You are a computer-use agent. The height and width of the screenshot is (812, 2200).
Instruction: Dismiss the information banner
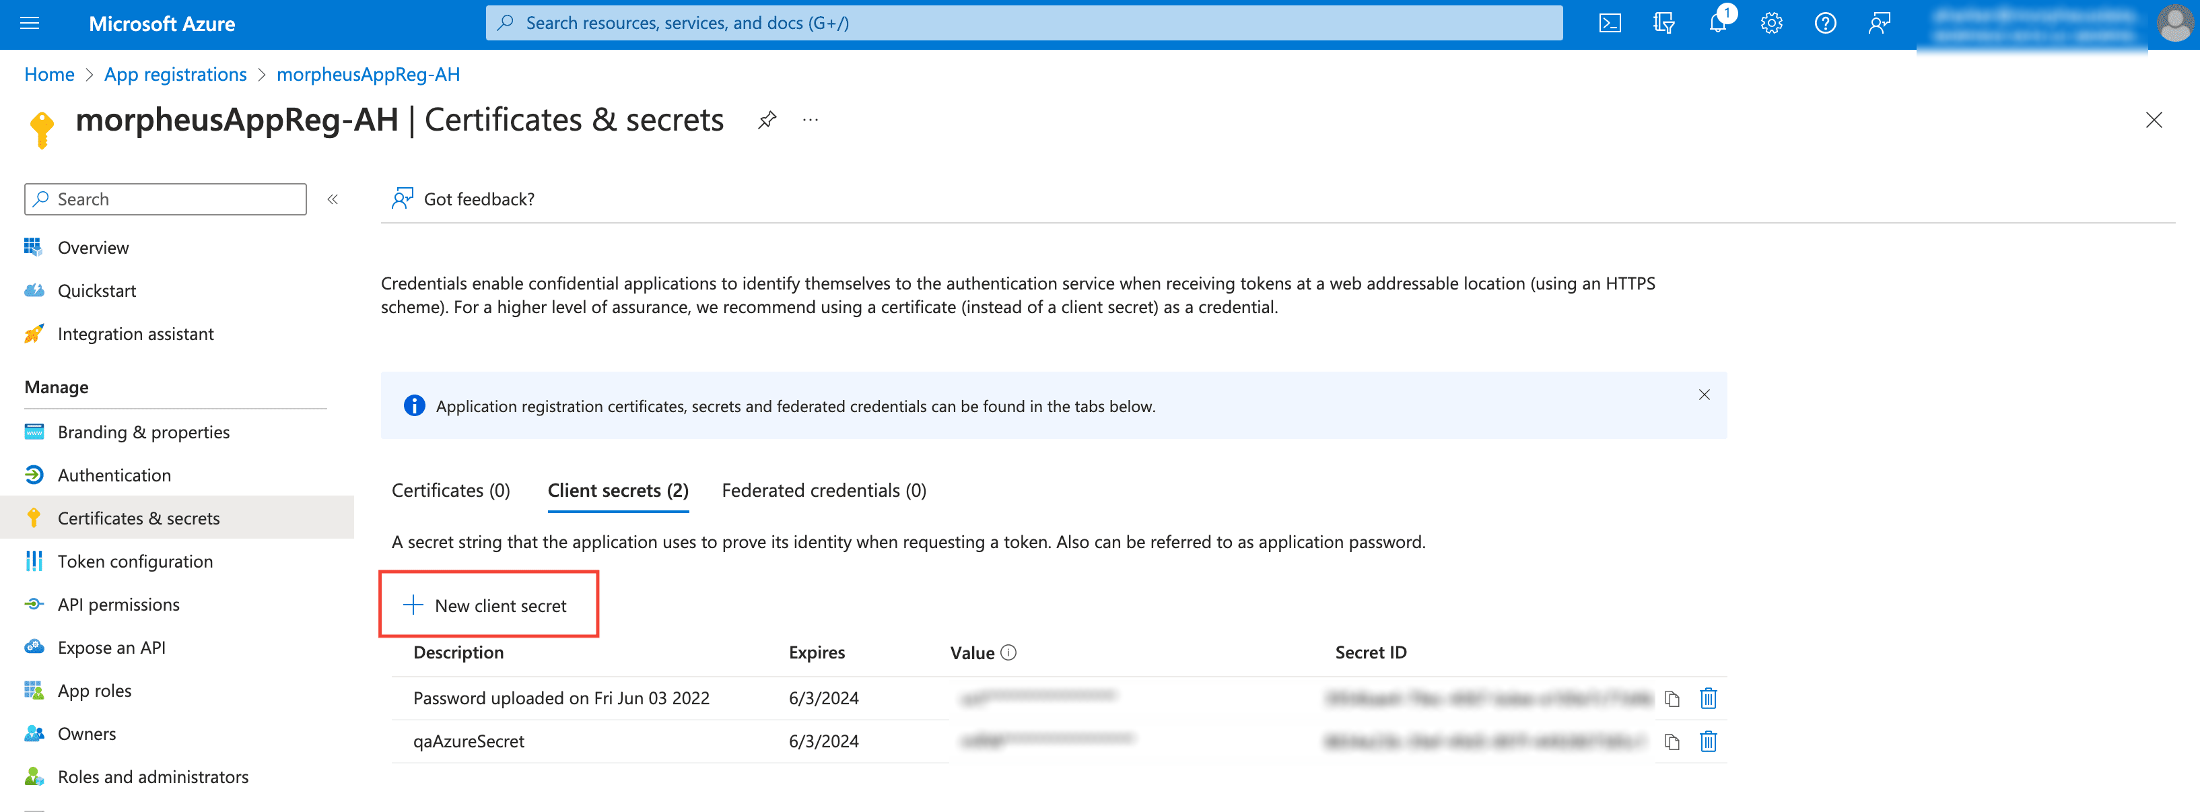click(x=1704, y=395)
